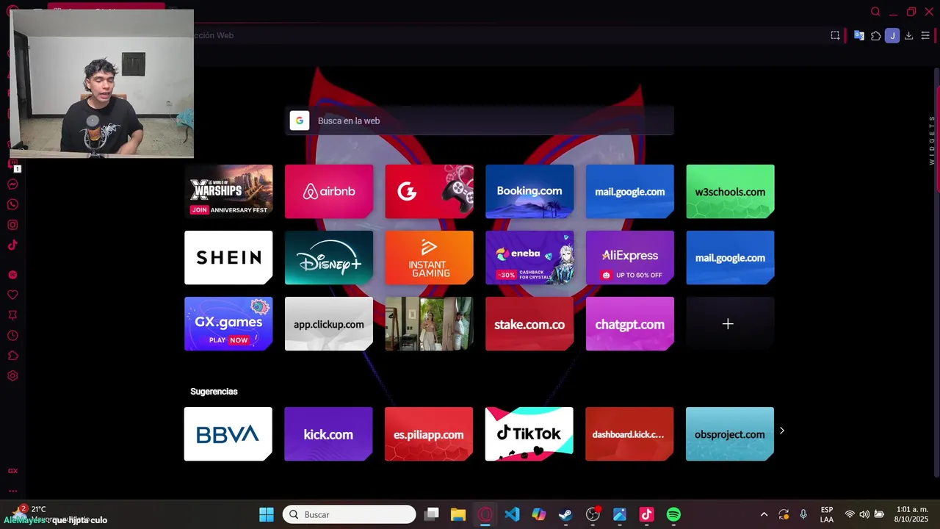Open Spotify from the taskbar

tap(673, 514)
